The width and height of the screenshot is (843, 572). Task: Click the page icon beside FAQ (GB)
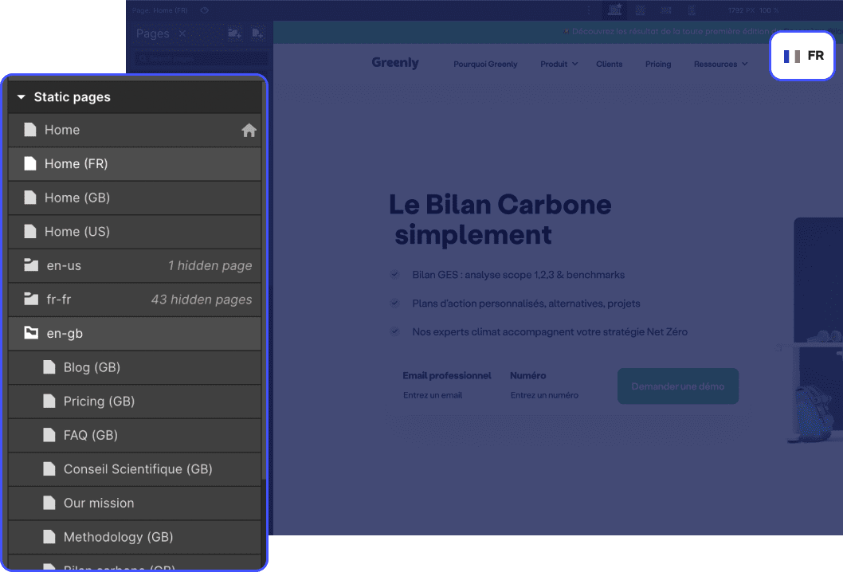pyautogui.click(x=49, y=435)
